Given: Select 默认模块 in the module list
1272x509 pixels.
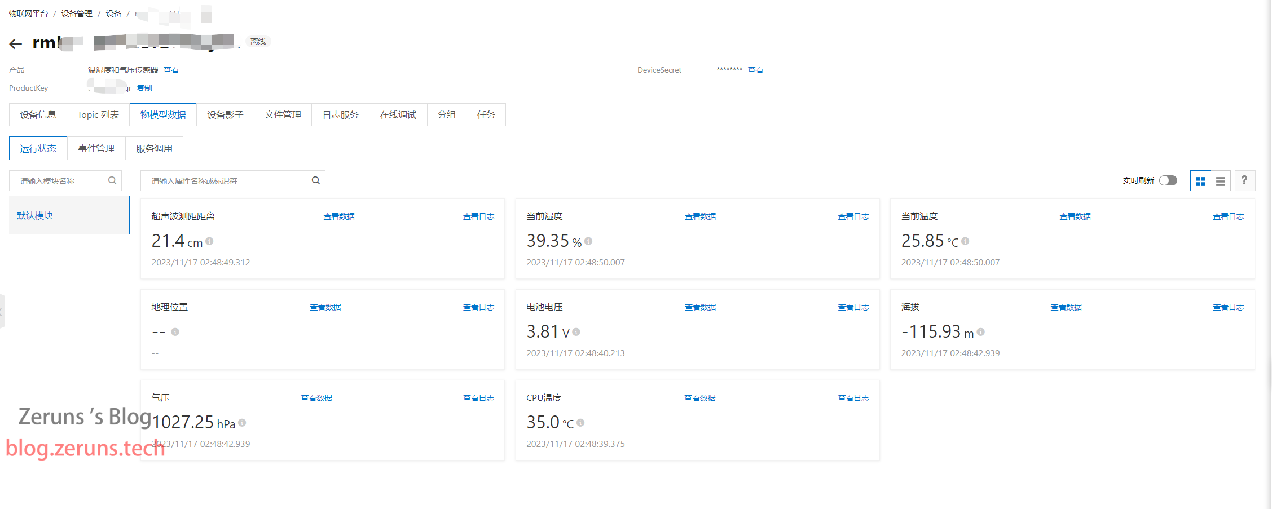Looking at the screenshot, I should pos(35,215).
